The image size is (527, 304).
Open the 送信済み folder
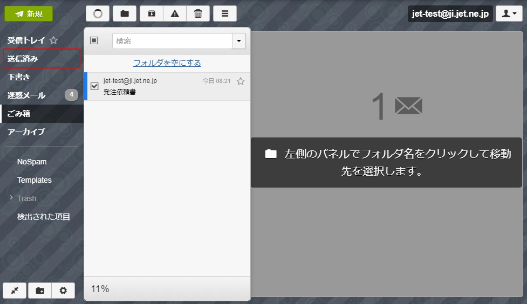coord(23,59)
